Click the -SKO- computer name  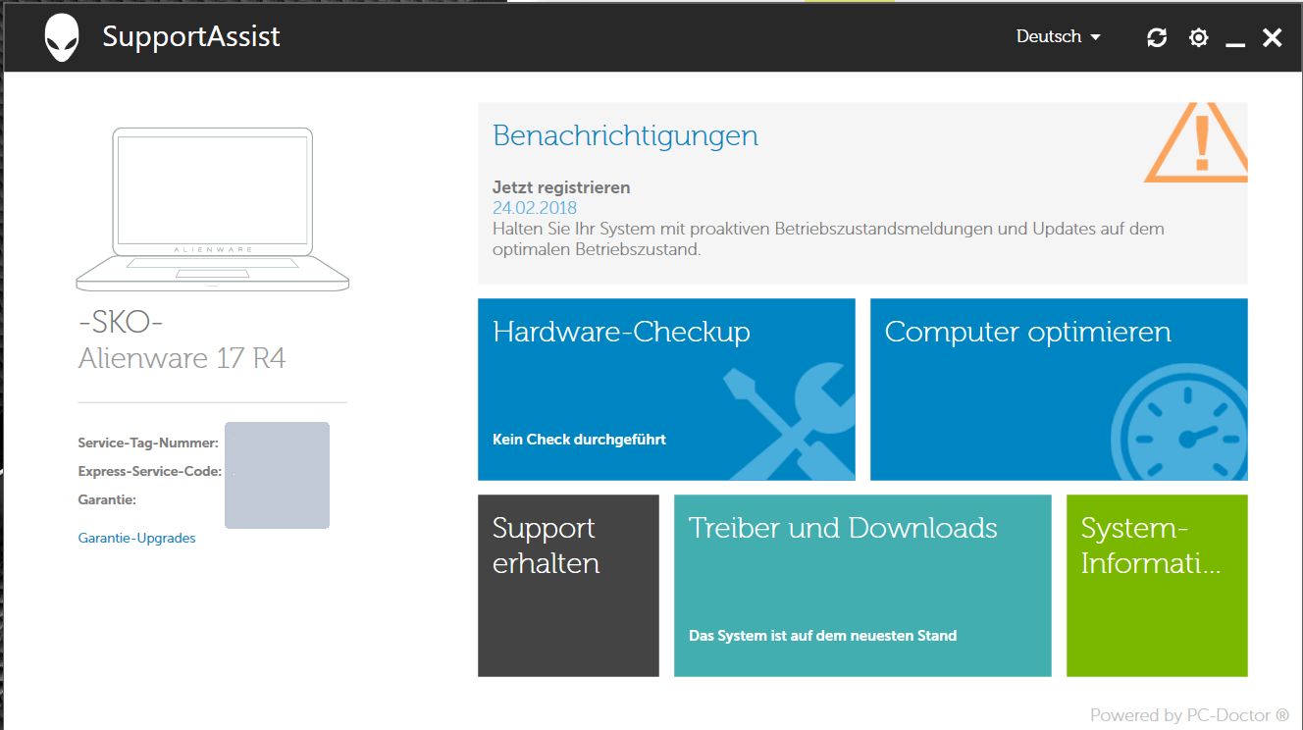(x=121, y=322)
